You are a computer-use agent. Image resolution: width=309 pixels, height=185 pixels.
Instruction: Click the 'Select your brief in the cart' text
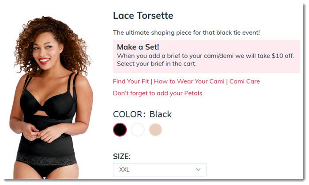coord(157,64)
